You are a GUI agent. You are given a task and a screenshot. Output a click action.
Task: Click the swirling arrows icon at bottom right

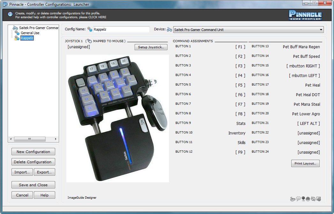tap(313, 199)
